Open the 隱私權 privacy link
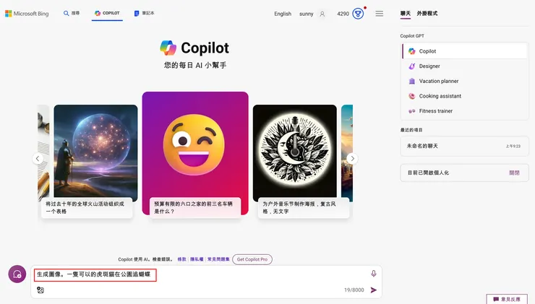This screenshot has height=304, width=535. (197, 259)
